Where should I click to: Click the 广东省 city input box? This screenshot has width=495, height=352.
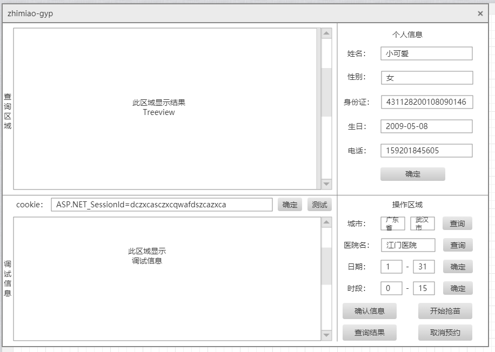coord(392,223)
